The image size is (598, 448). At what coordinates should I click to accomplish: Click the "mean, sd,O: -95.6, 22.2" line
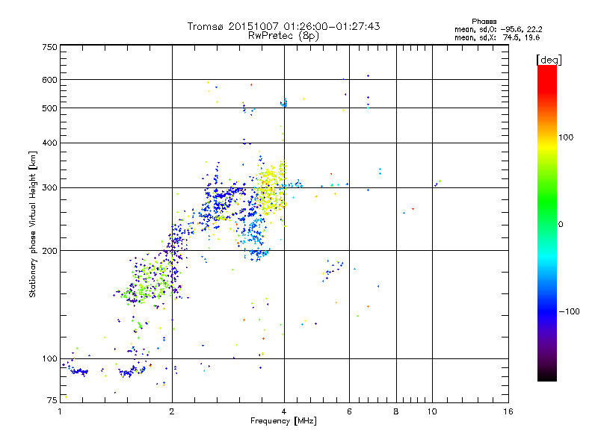pyautogui.click(x=498, y=29)
